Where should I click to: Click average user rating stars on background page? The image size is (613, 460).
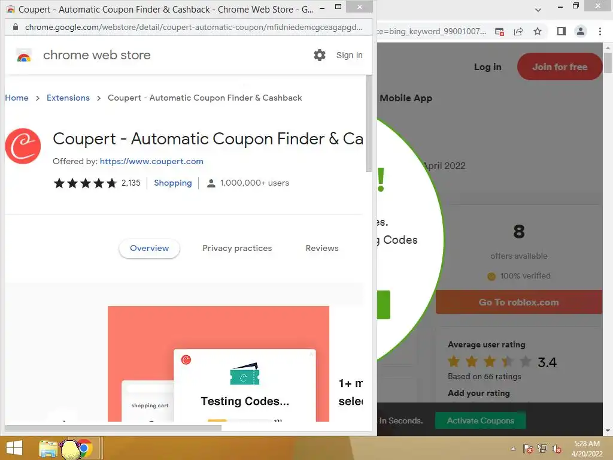[x=490, y=362]
